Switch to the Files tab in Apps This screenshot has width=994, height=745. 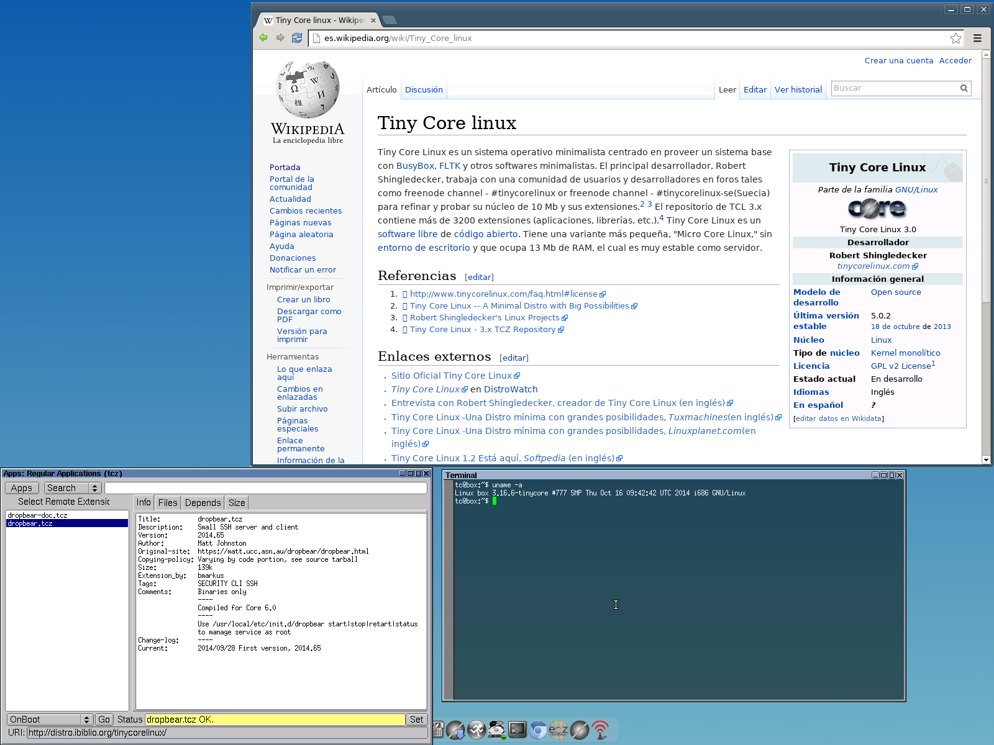click(x=167, y=502)
